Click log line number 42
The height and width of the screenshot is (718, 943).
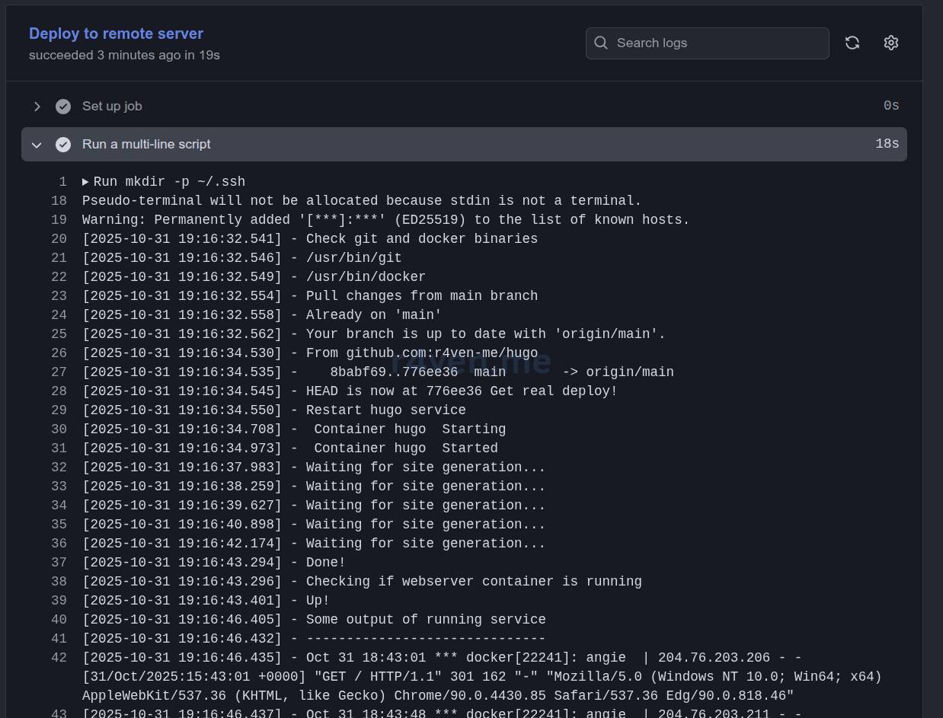[59, 658]
